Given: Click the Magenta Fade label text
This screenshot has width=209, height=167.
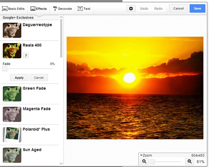Looking at the screenshot, I should point(37,109).
